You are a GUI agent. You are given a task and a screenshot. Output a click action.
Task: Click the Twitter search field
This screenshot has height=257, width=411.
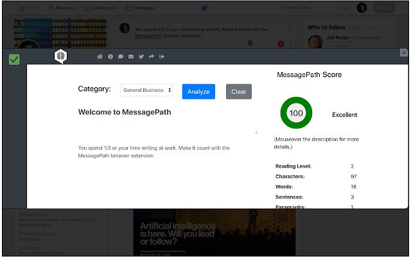click(315, 8)
